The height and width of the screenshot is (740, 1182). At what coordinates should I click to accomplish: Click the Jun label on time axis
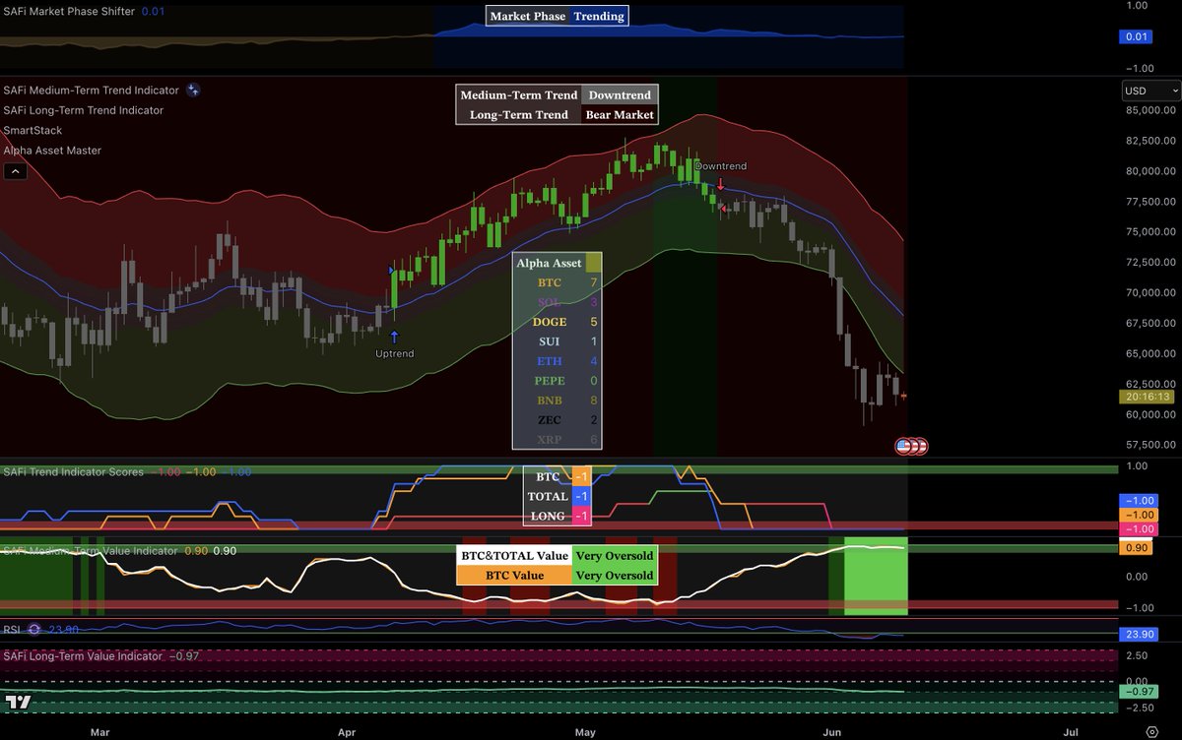tap(832, 732)
